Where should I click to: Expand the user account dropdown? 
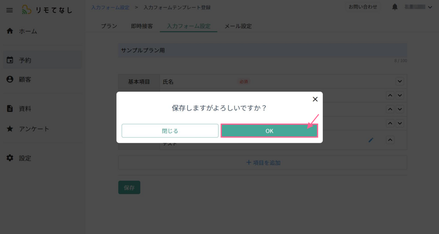(430, 7)
